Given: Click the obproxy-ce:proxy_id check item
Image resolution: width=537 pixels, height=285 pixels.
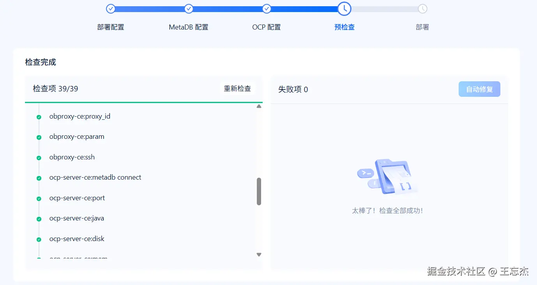Looking at the screenshot, I should (x=80, y=116).
